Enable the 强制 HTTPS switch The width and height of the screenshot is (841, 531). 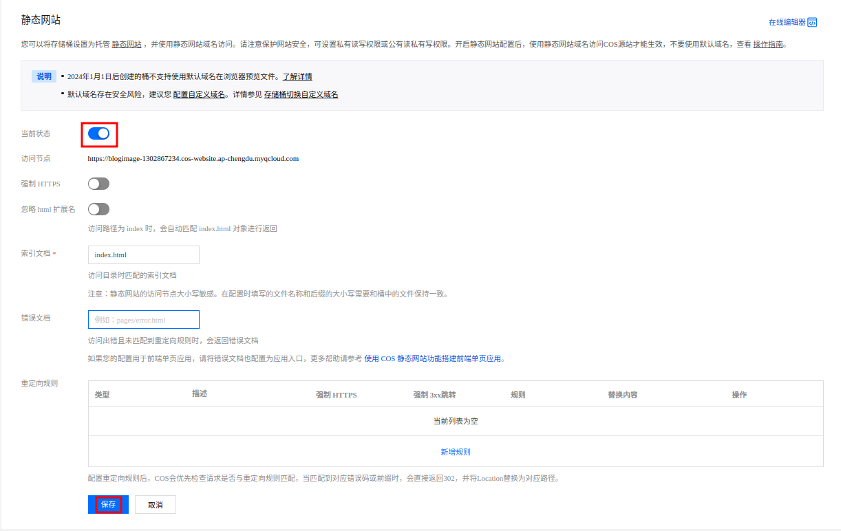98,183
